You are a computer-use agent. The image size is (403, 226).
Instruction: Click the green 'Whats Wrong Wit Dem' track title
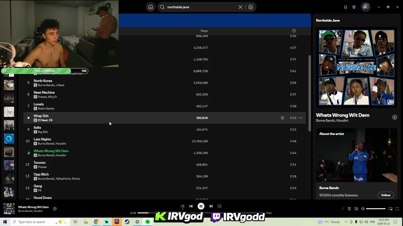[51, 151]
